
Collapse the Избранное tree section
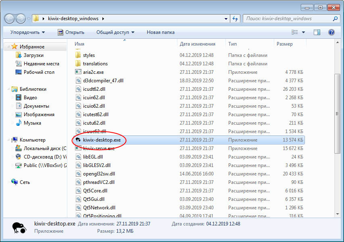[x=8, y=46]
